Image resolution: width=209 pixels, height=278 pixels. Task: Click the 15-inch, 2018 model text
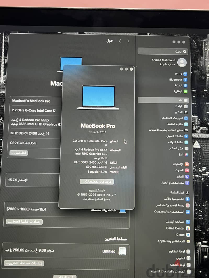(x=98, y=132)
